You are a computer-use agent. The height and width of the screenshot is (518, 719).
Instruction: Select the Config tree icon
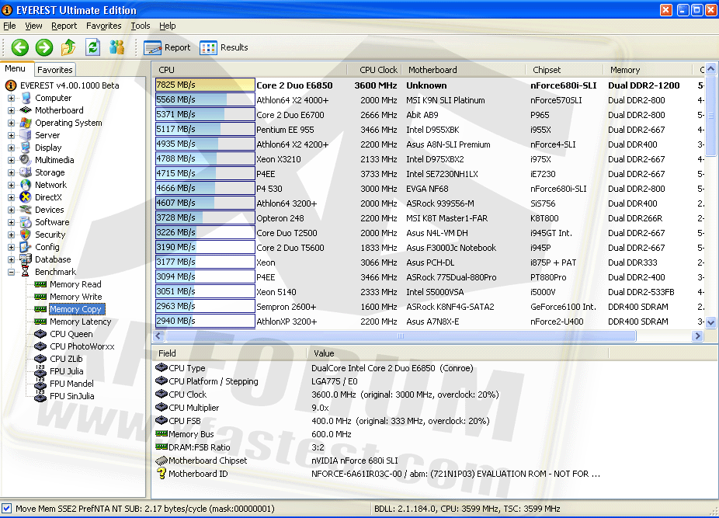click(x=26, y=247)
